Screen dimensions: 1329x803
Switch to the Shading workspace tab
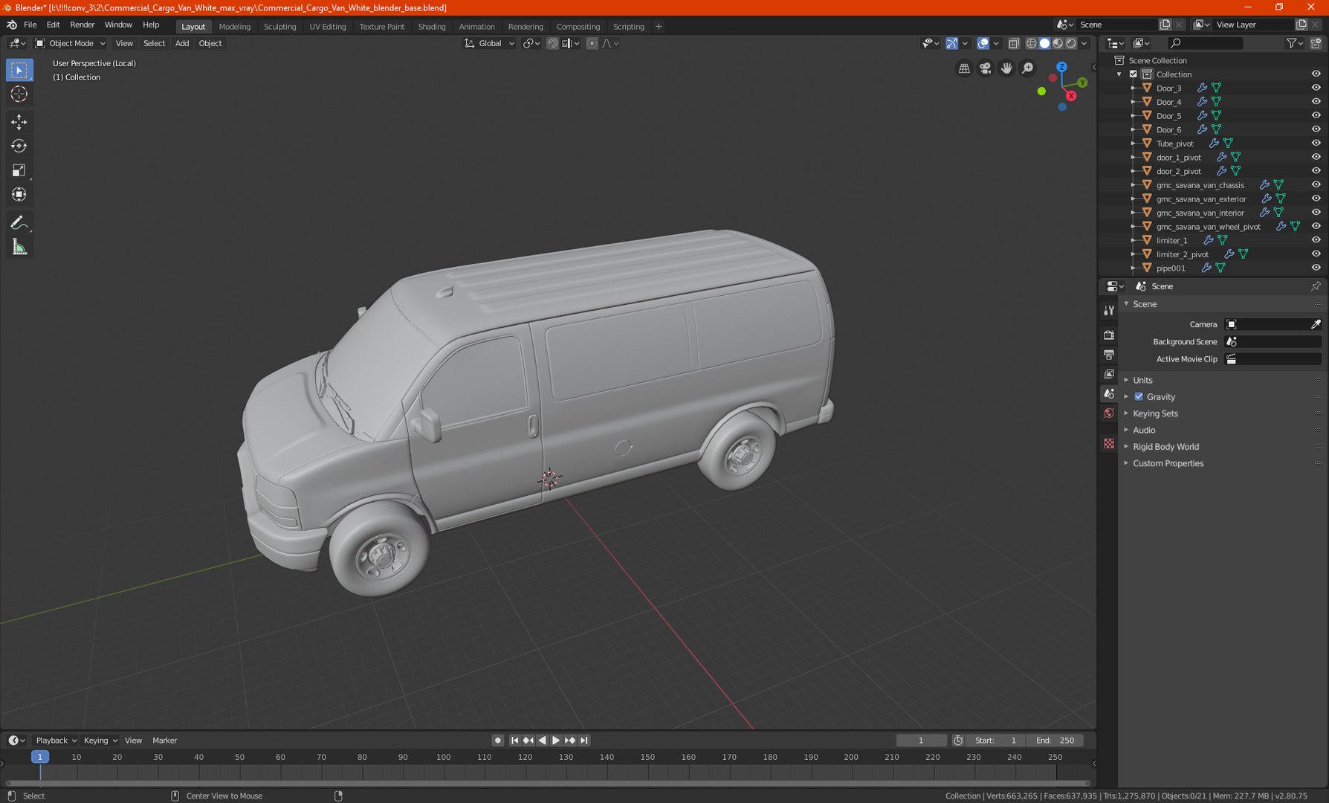432,27
